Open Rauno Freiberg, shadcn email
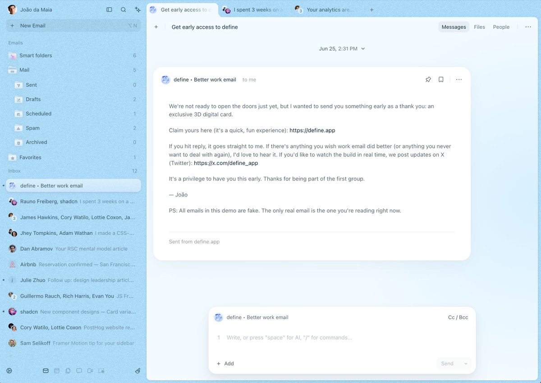This screenshot has height=383, width=541. [x=73, y=201]
